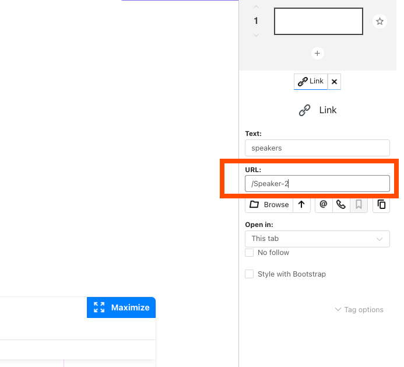Select the empty rectangle thumbnail

318,22
